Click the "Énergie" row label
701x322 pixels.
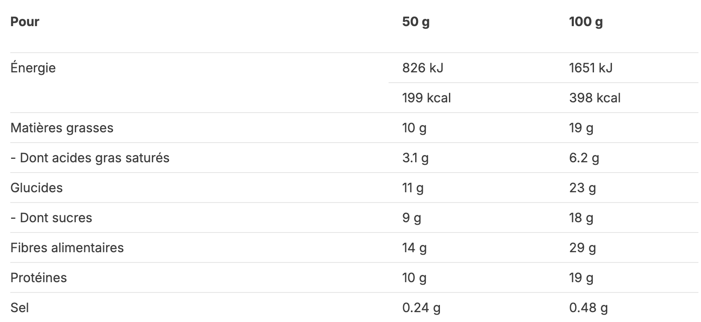[33, 68]
